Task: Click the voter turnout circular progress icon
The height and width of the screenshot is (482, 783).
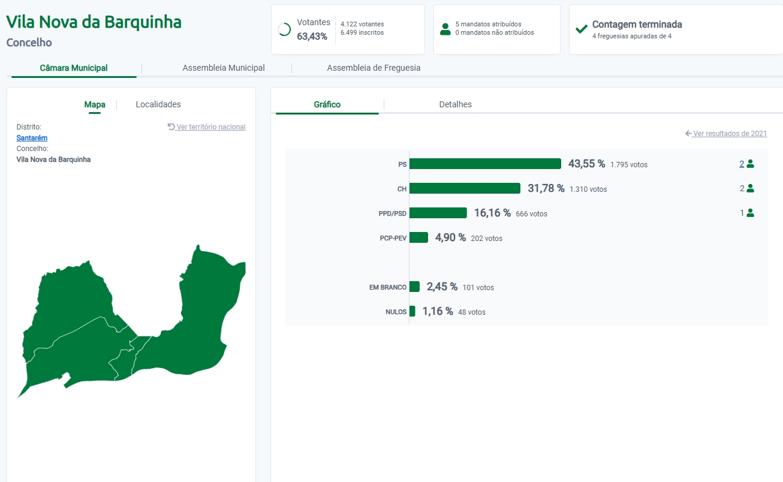Action: coord(284,29)
